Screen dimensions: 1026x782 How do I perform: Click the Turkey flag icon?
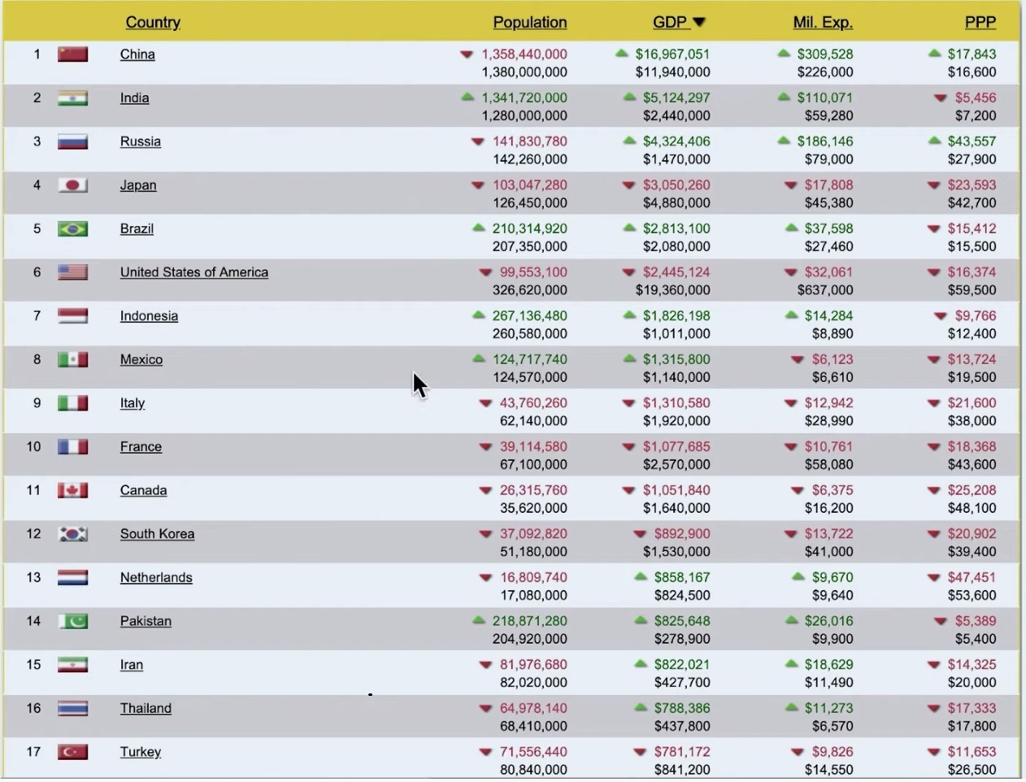[72, 753]
